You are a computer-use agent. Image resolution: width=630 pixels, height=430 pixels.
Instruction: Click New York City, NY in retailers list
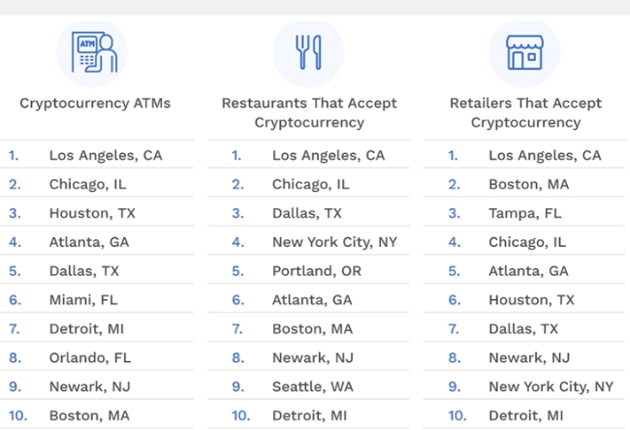click(551, 386)
